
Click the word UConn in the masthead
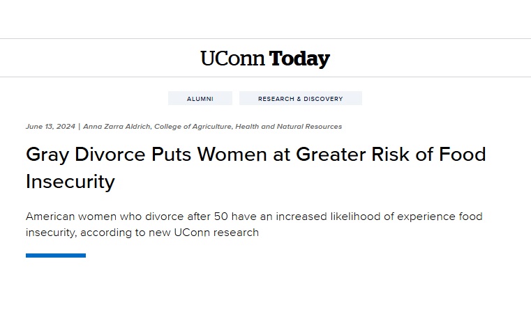[232, 58]
